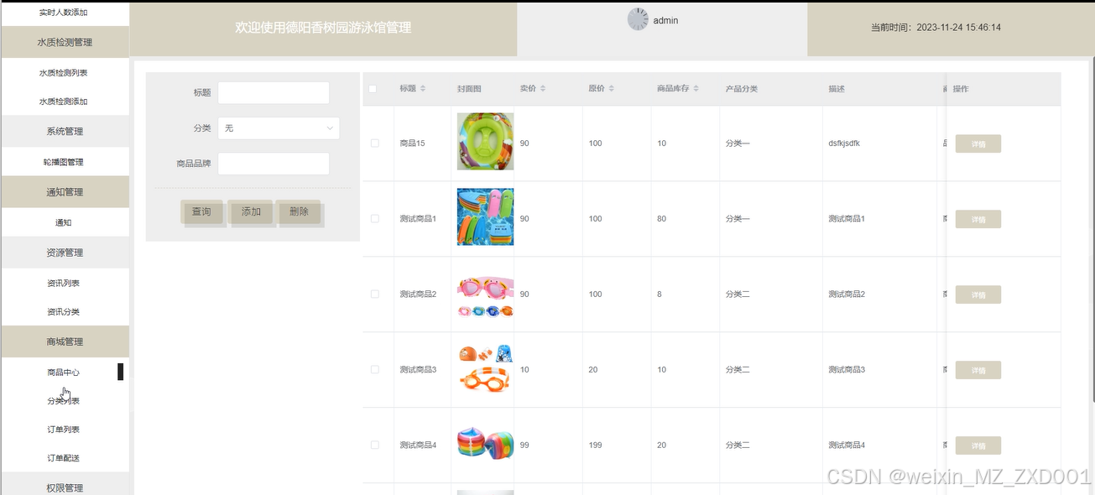The image size is (1095, 495).
Task: Click the 操作 column header
Action: (961, 89)
